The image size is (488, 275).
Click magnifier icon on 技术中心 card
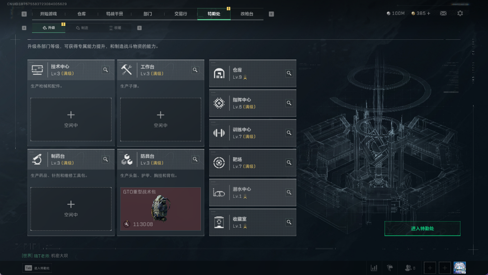[x=105, y=70]
